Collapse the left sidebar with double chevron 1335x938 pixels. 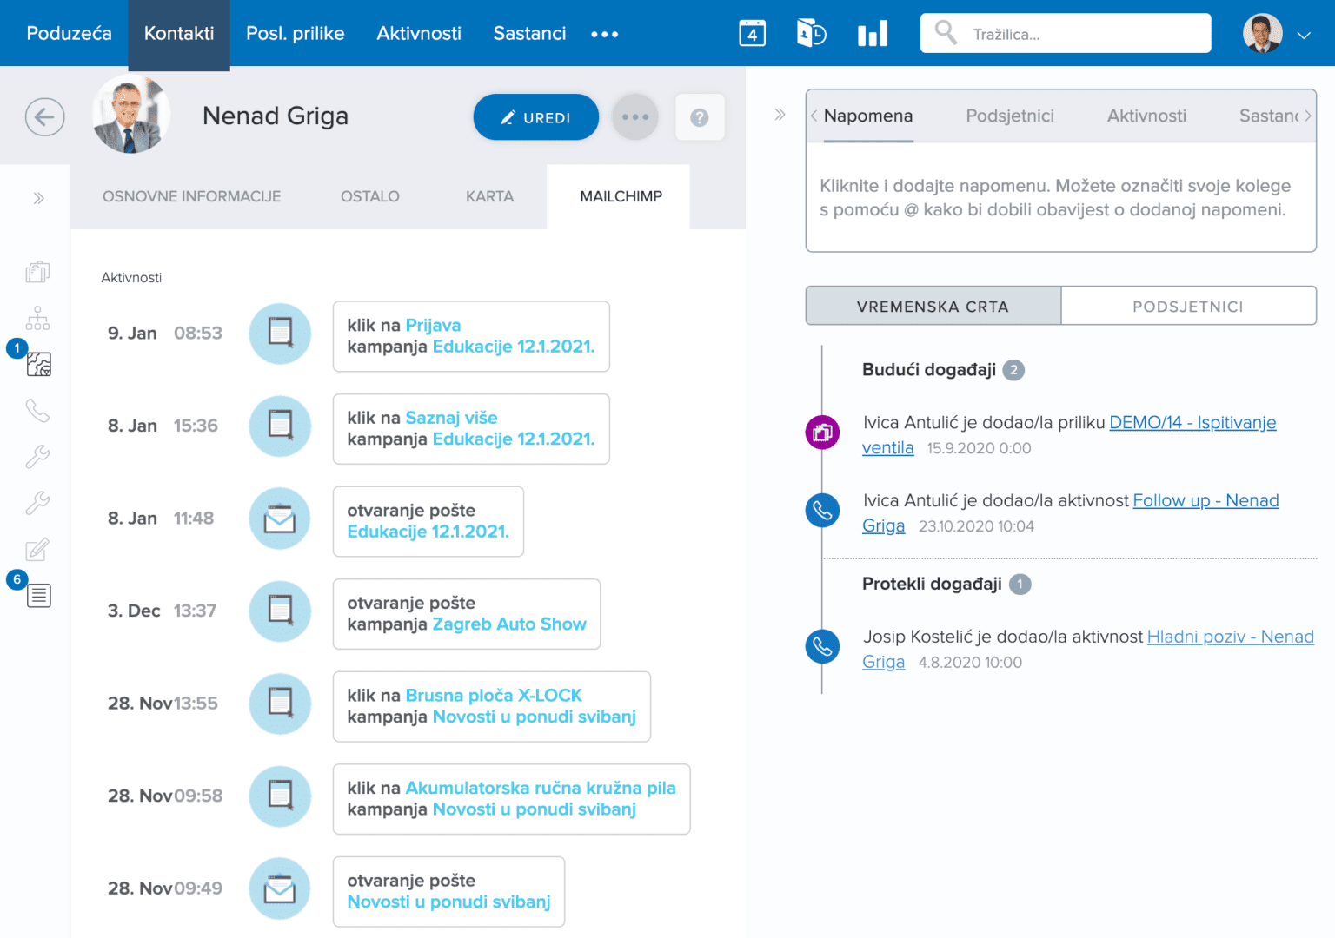(x=37, y=197)
